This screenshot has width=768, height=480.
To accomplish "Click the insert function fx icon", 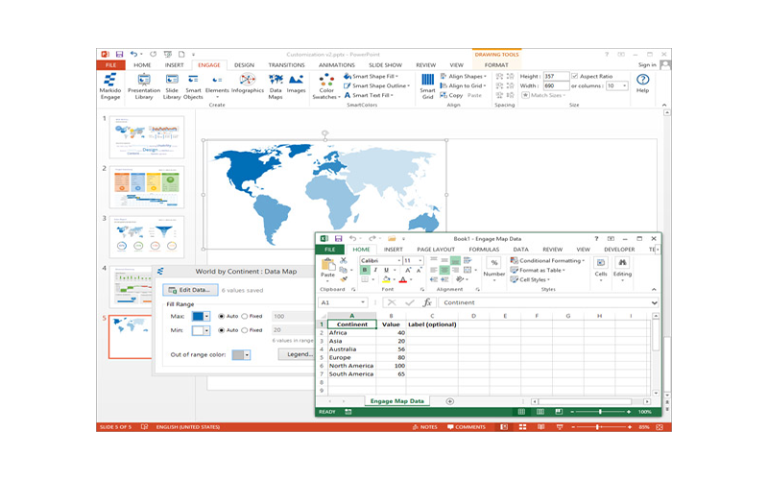I will pyautogui.click(x=427, y=302).
